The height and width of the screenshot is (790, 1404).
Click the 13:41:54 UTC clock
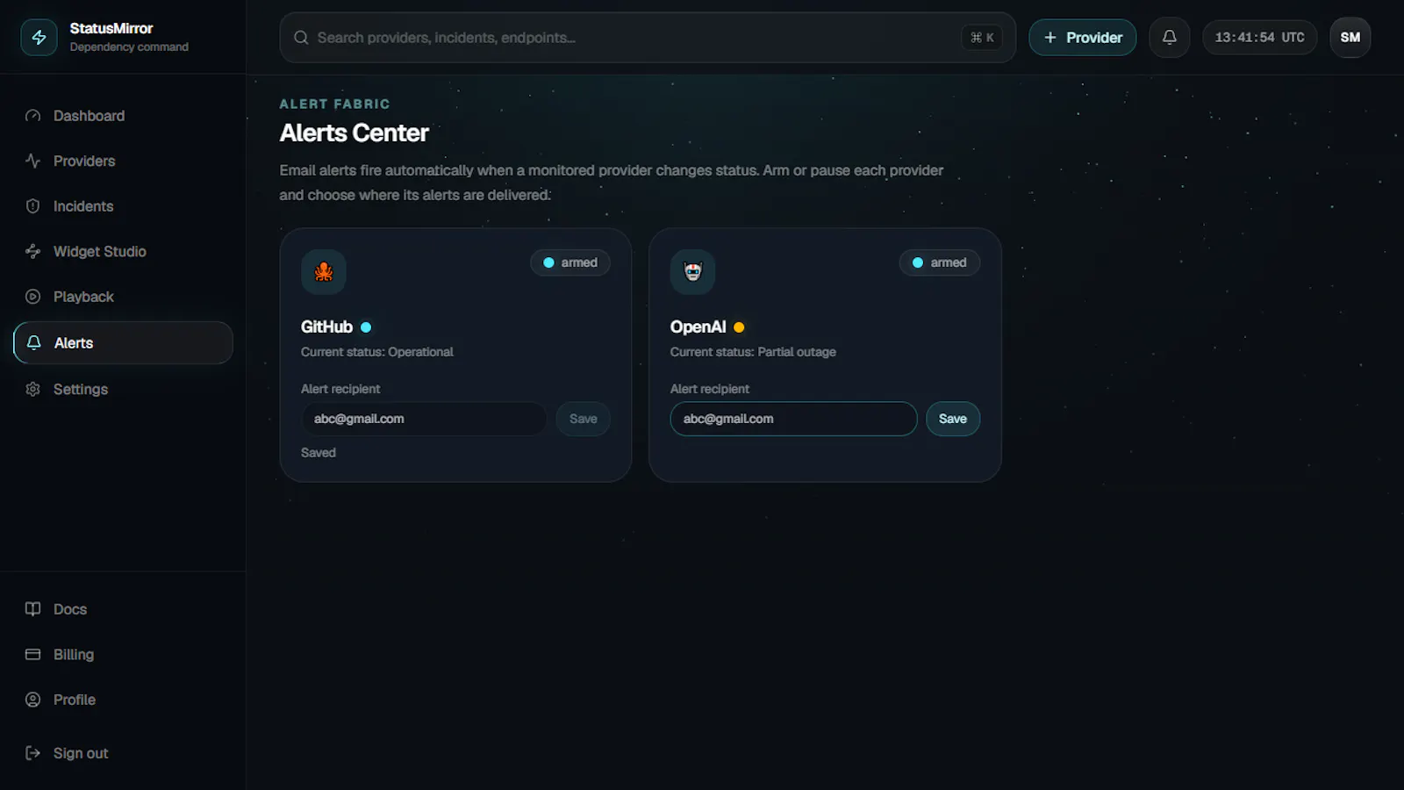coord(1259,38)
